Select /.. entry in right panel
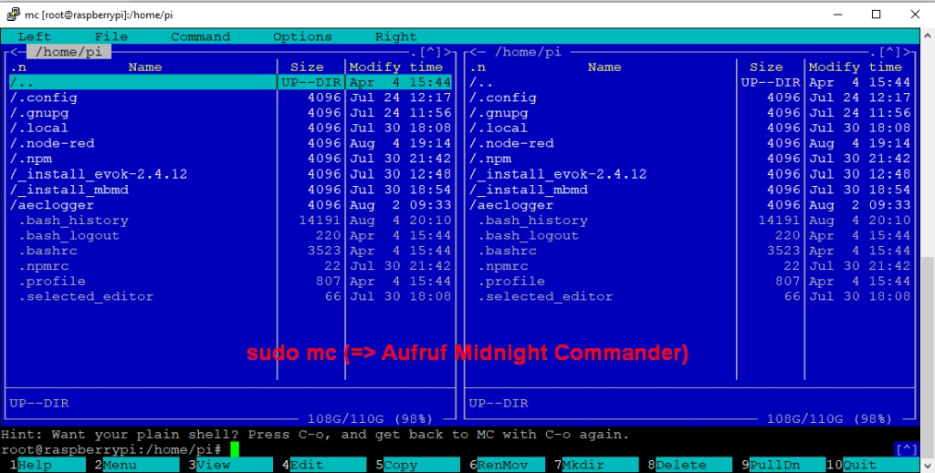 [x=690, y=82]
